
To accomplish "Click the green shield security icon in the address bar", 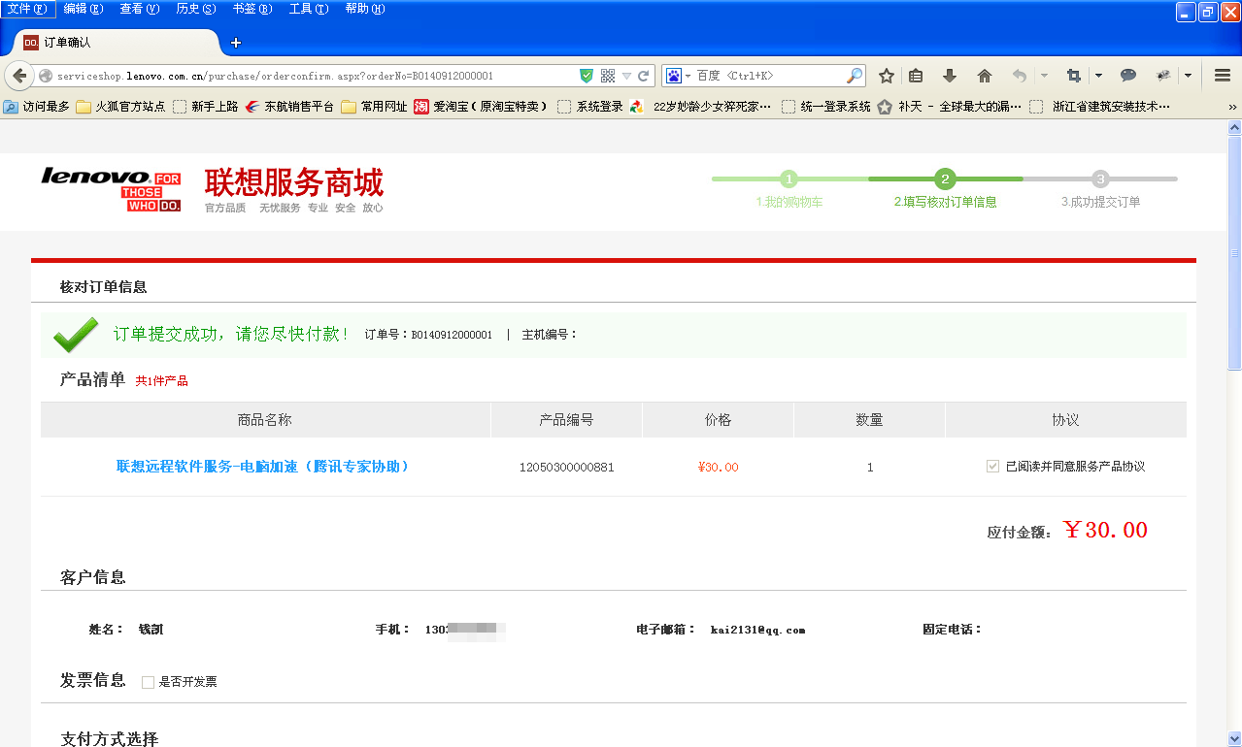I will [587, 76].
